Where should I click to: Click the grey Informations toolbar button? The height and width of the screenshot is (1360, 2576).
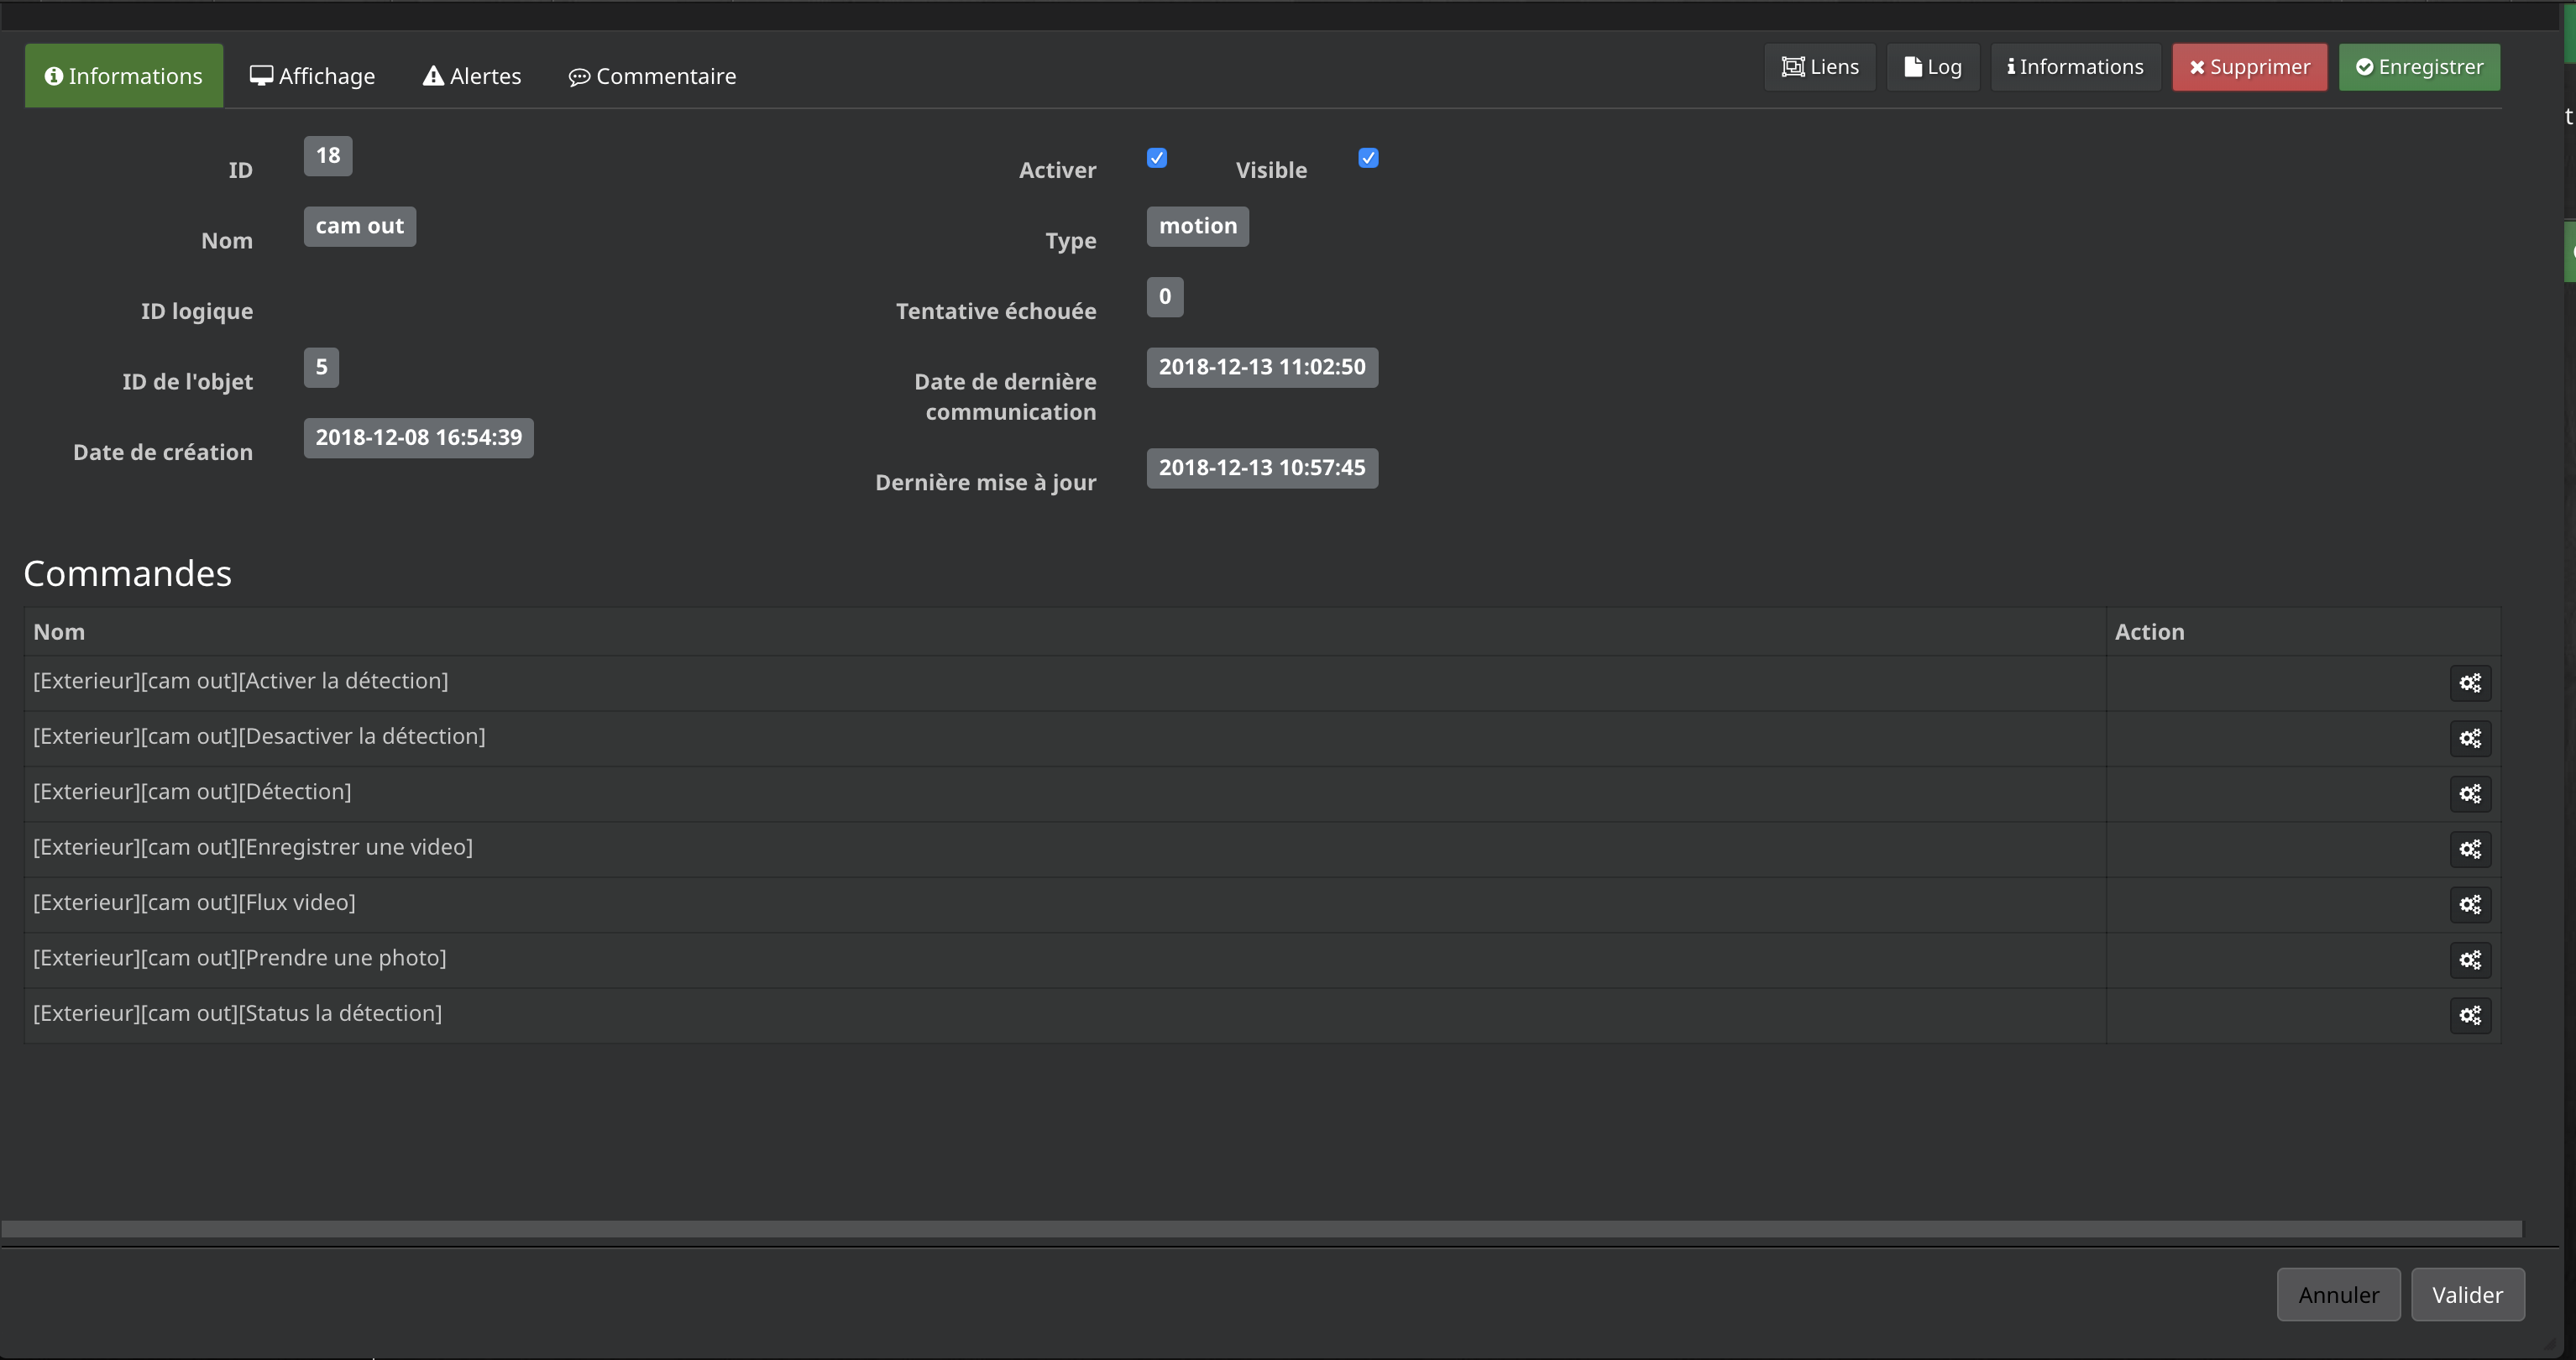pos(2076,67)
